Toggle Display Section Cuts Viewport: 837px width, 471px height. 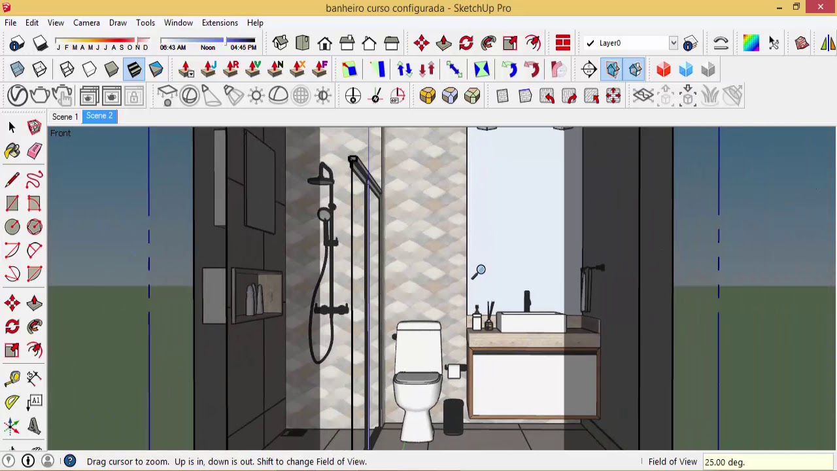pyautogui.click(x=635, y=69)
